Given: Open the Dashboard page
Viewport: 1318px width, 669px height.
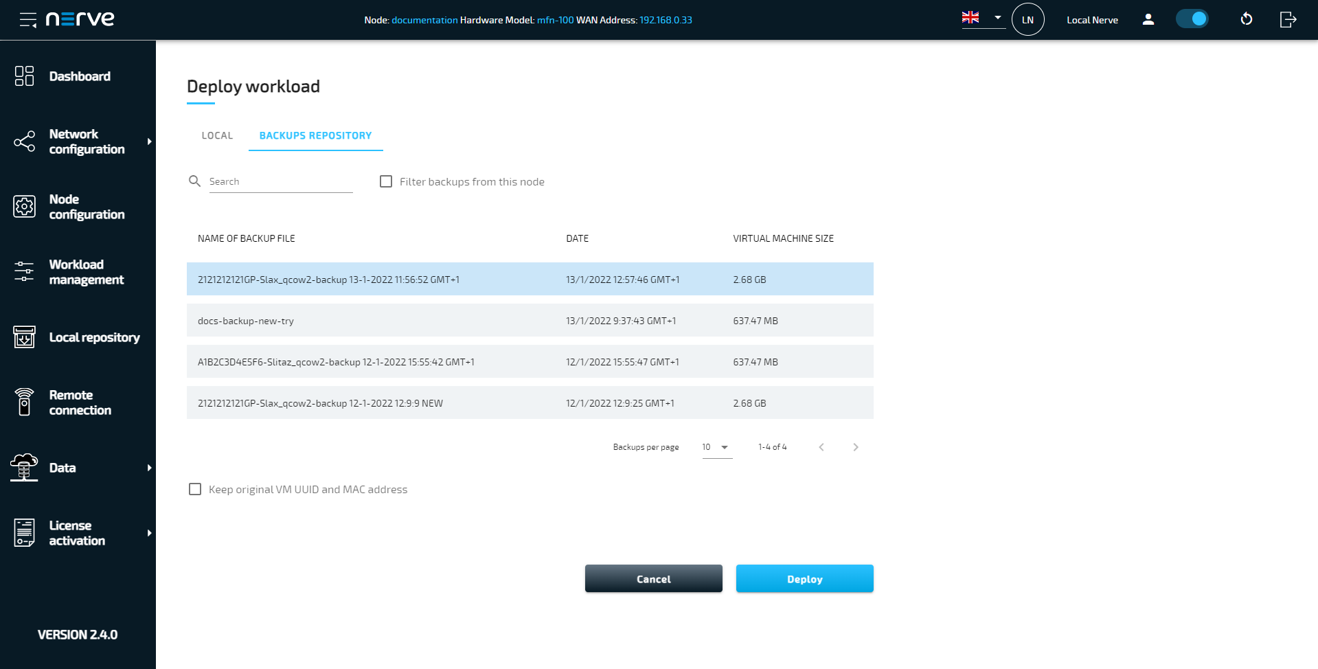Looking at the screenshot, I should click(x=80, y=76).
